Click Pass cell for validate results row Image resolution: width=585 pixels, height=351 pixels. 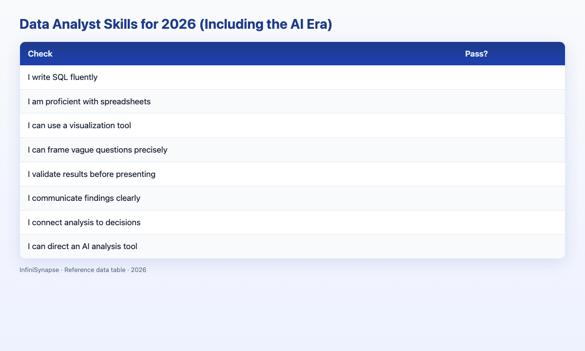pyautogui.click(x=511, y=174)
